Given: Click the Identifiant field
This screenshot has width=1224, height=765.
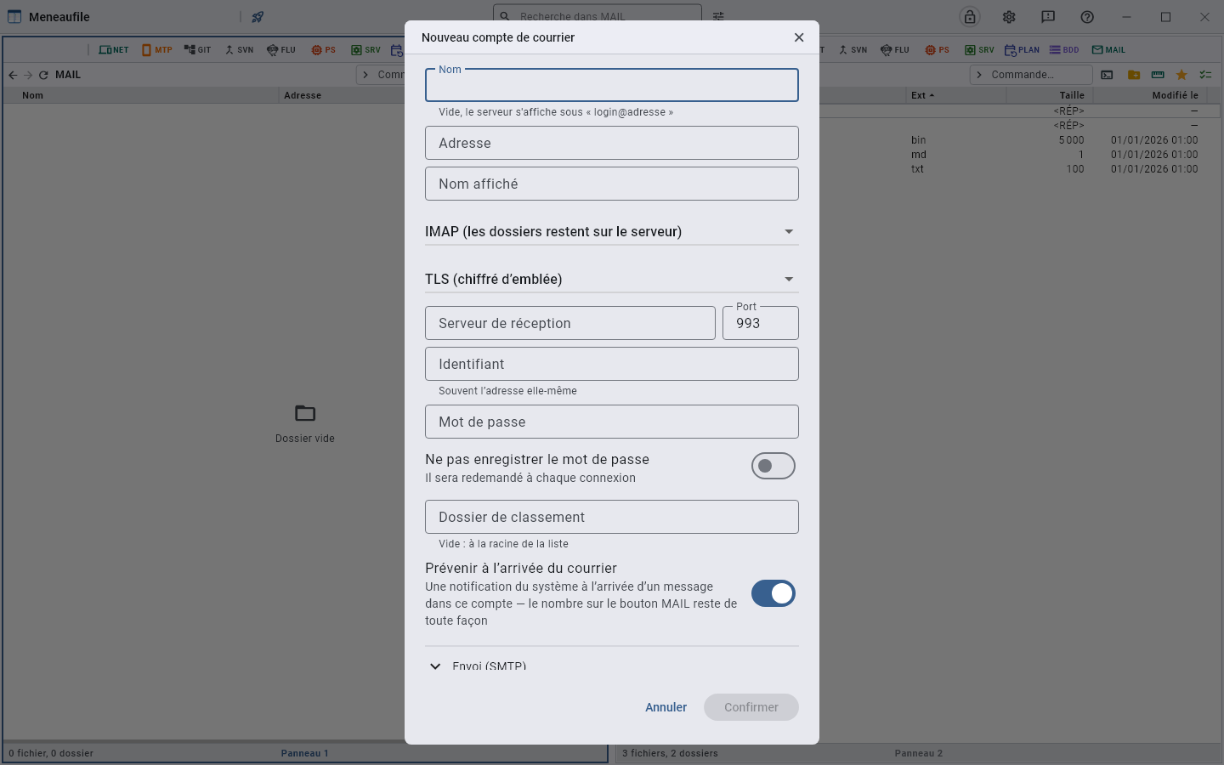Looking at the screenshot, I should 612,364.
